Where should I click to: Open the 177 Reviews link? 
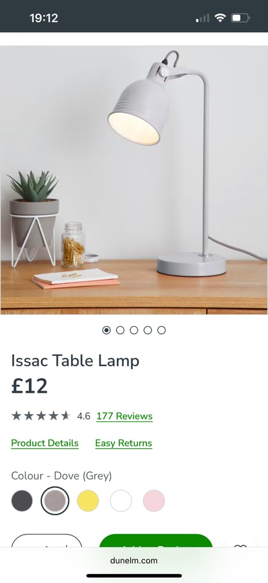pos(124,416)
